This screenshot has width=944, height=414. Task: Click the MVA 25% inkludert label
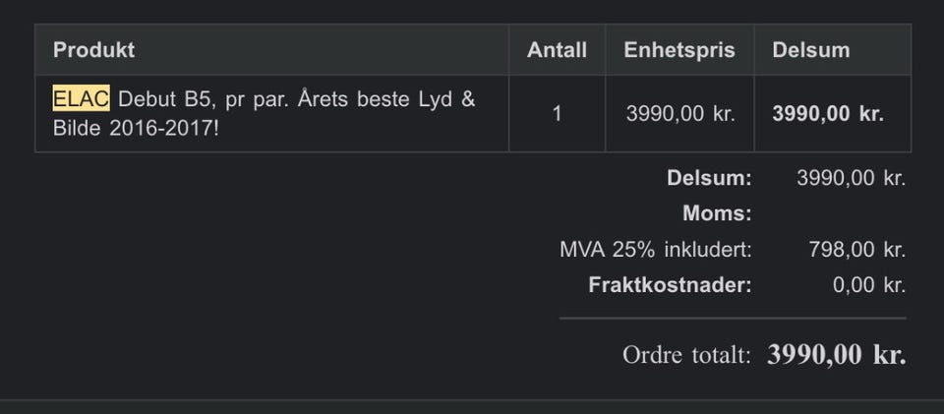click(656, 250)
